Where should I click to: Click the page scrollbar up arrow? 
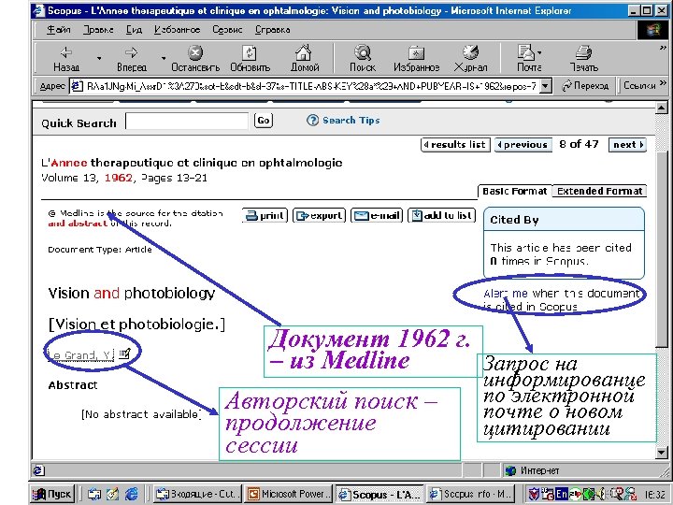coord(662,108)
